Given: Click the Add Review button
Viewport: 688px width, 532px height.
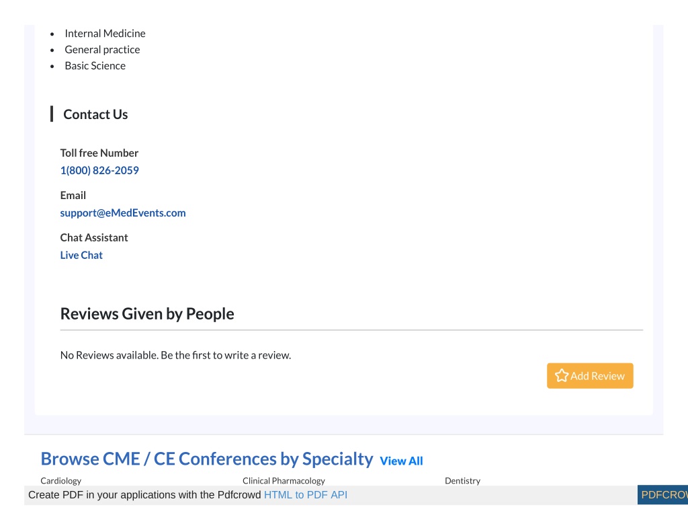Looking at the screenshot, I should click(x=590, y=375).
